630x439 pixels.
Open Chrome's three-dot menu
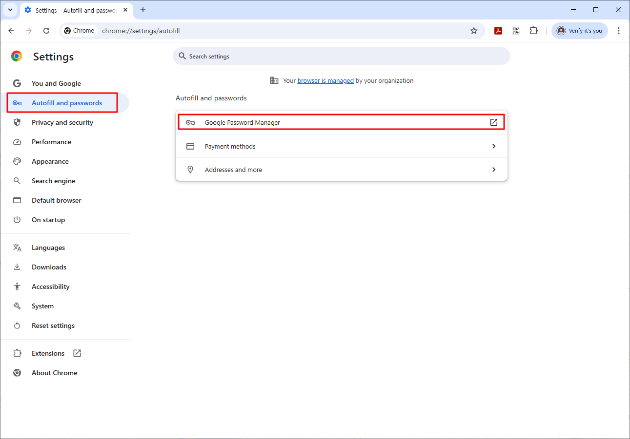tap(619, 31)
